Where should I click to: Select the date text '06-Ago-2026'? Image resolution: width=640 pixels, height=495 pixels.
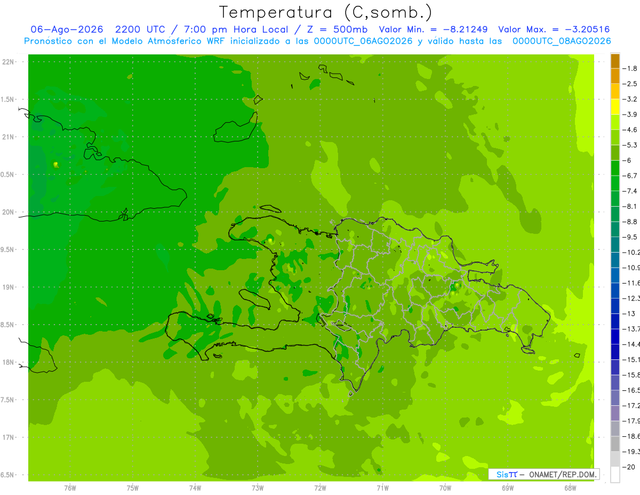(x=67, y=29)
